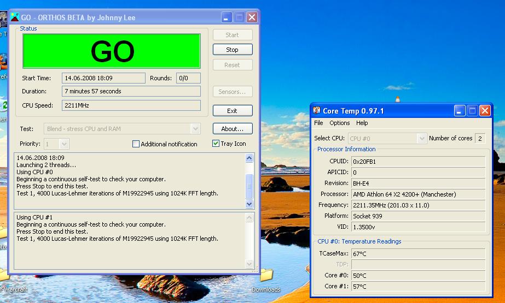
Task: Open the Help menu in Core Temp
Action: [362, 123]
